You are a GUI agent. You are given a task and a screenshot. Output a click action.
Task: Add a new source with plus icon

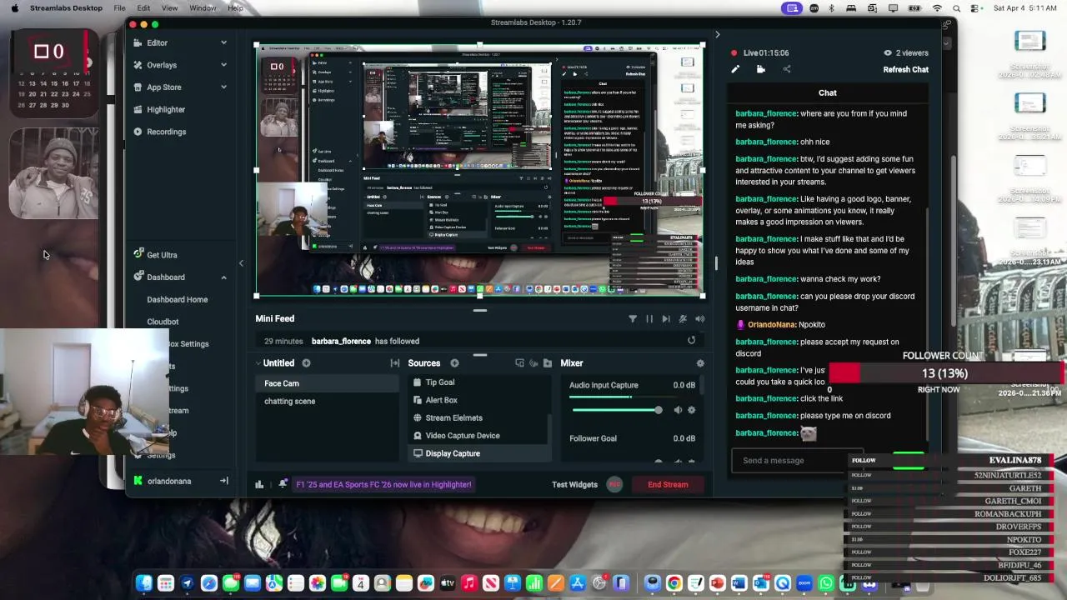click(x=454, y=363)
